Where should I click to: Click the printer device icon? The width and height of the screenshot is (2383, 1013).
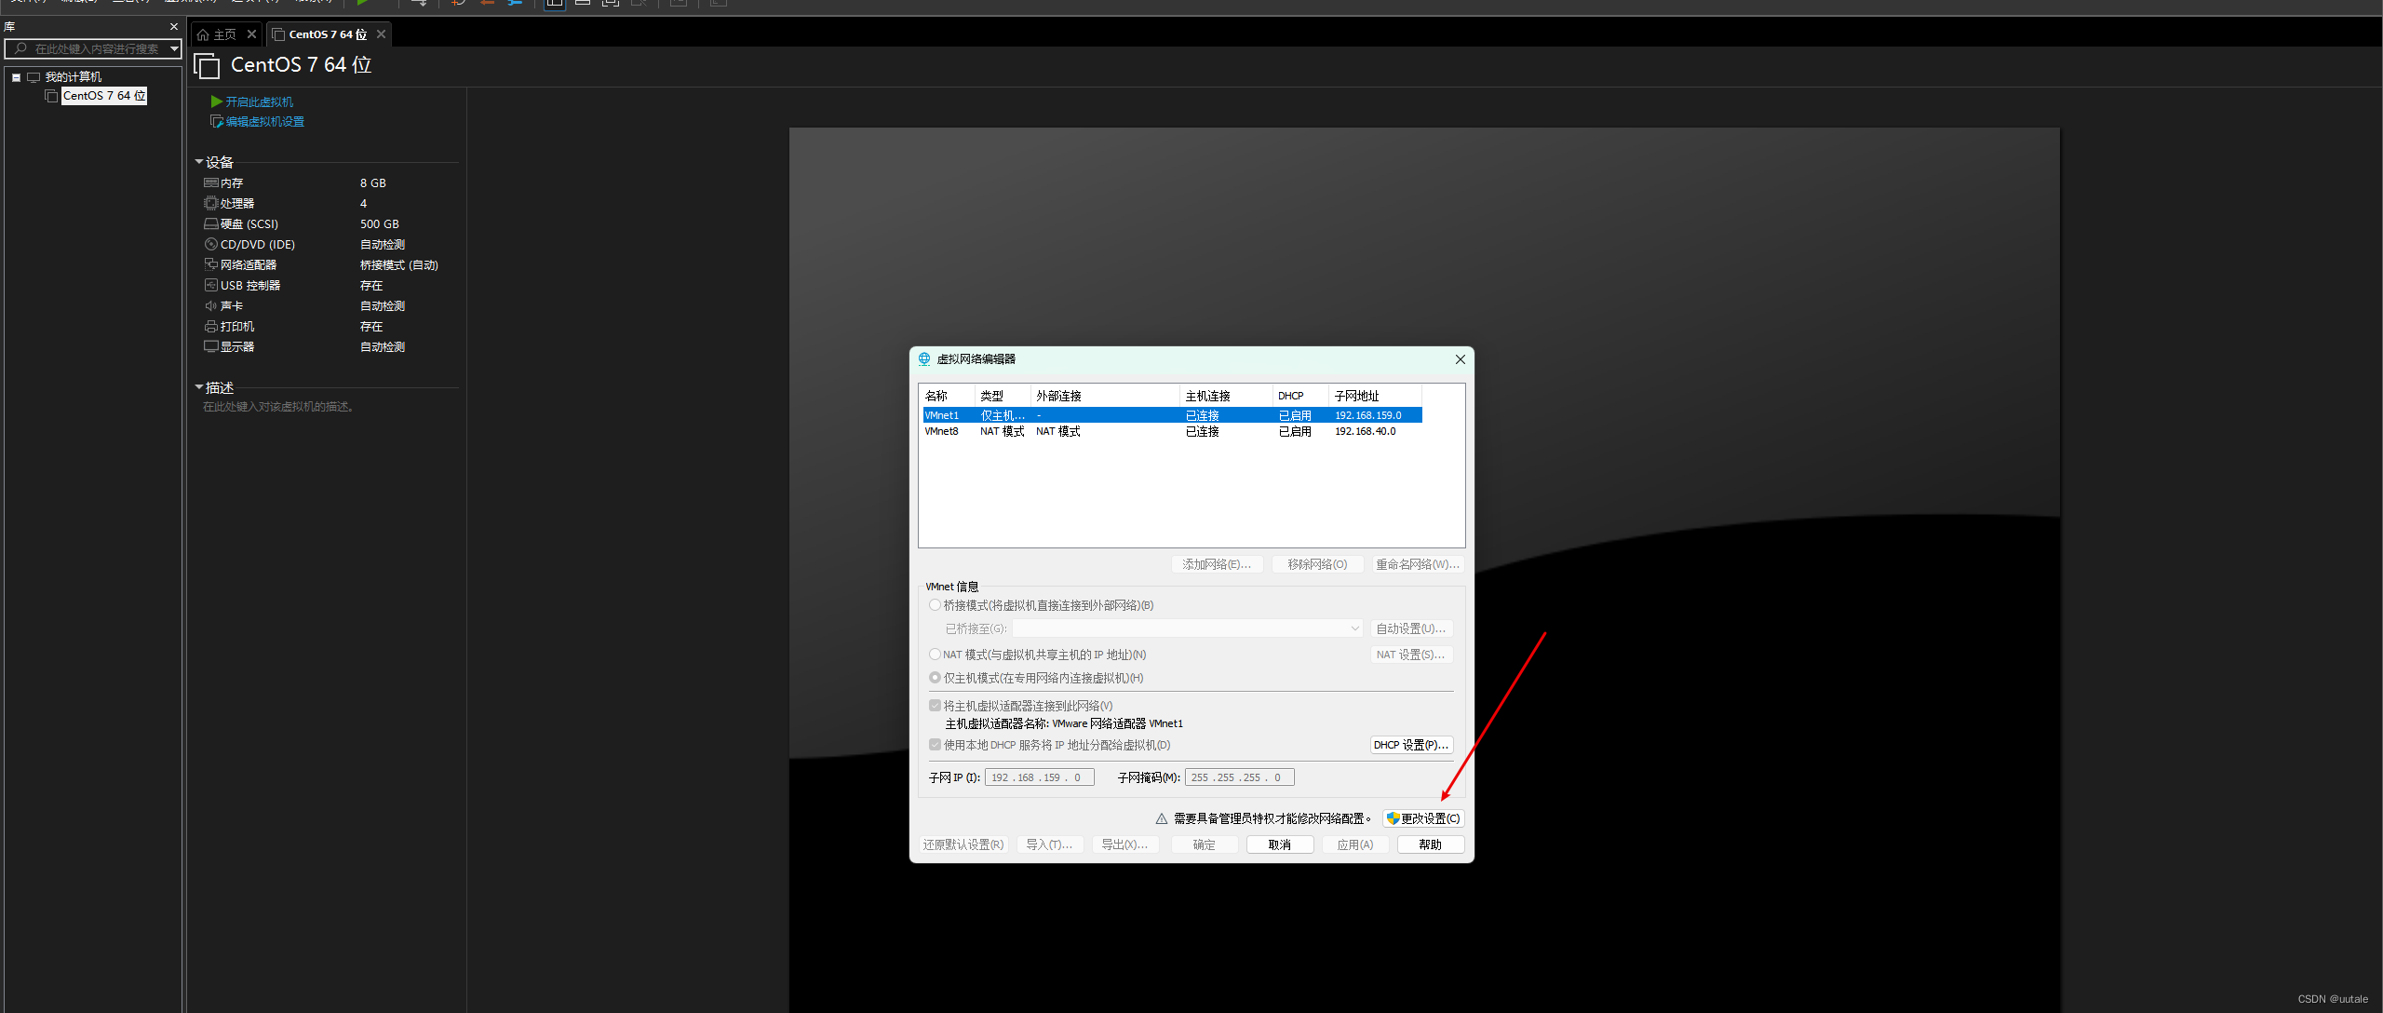(211, 327)
